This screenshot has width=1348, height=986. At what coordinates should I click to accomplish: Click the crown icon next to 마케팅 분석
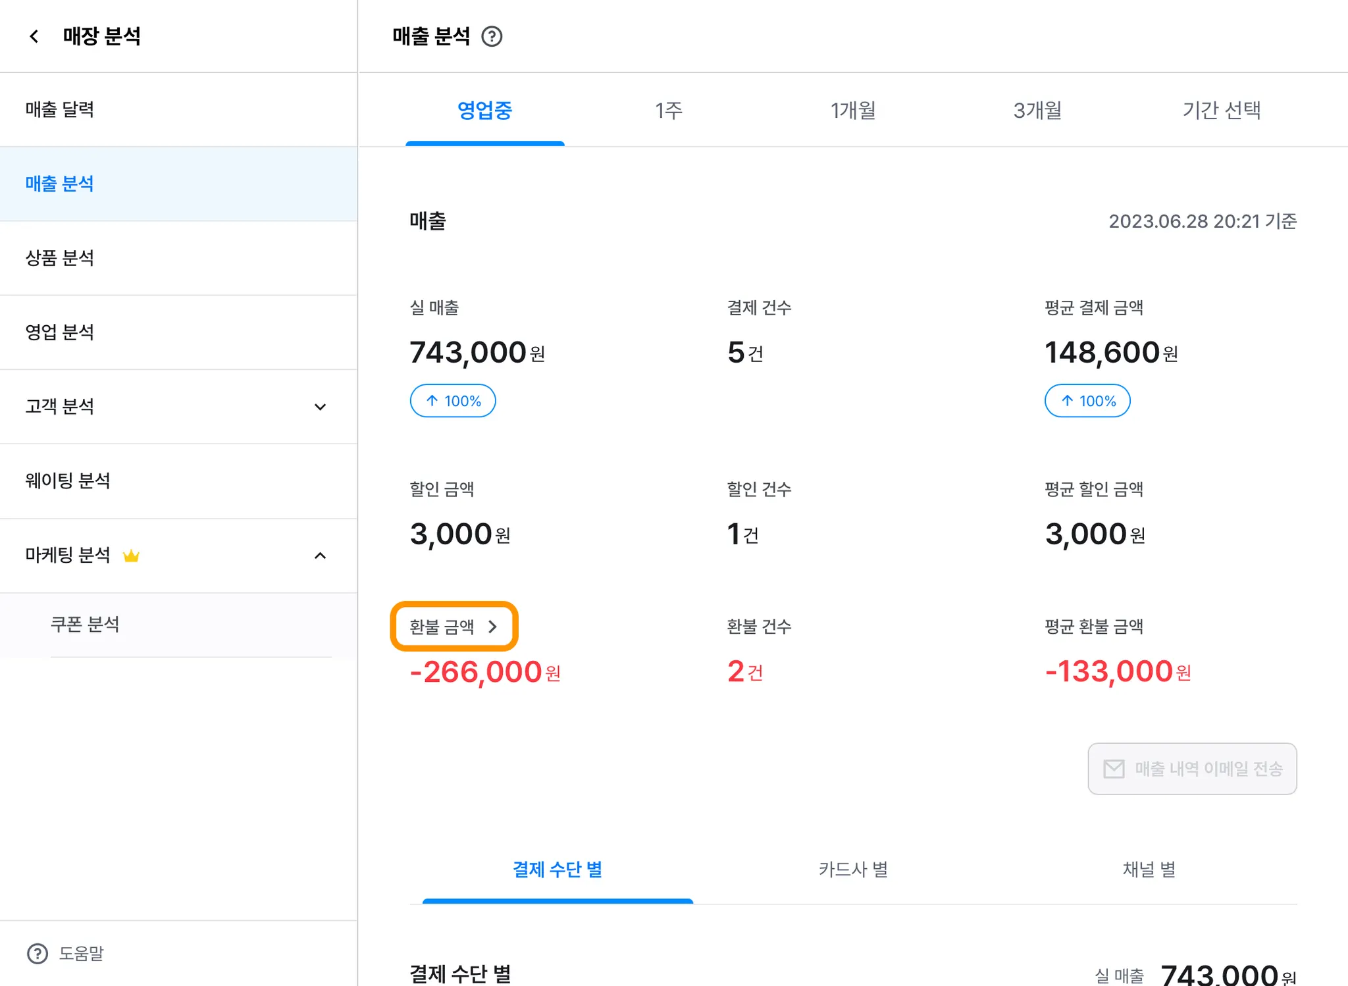[x=131, y=556]
